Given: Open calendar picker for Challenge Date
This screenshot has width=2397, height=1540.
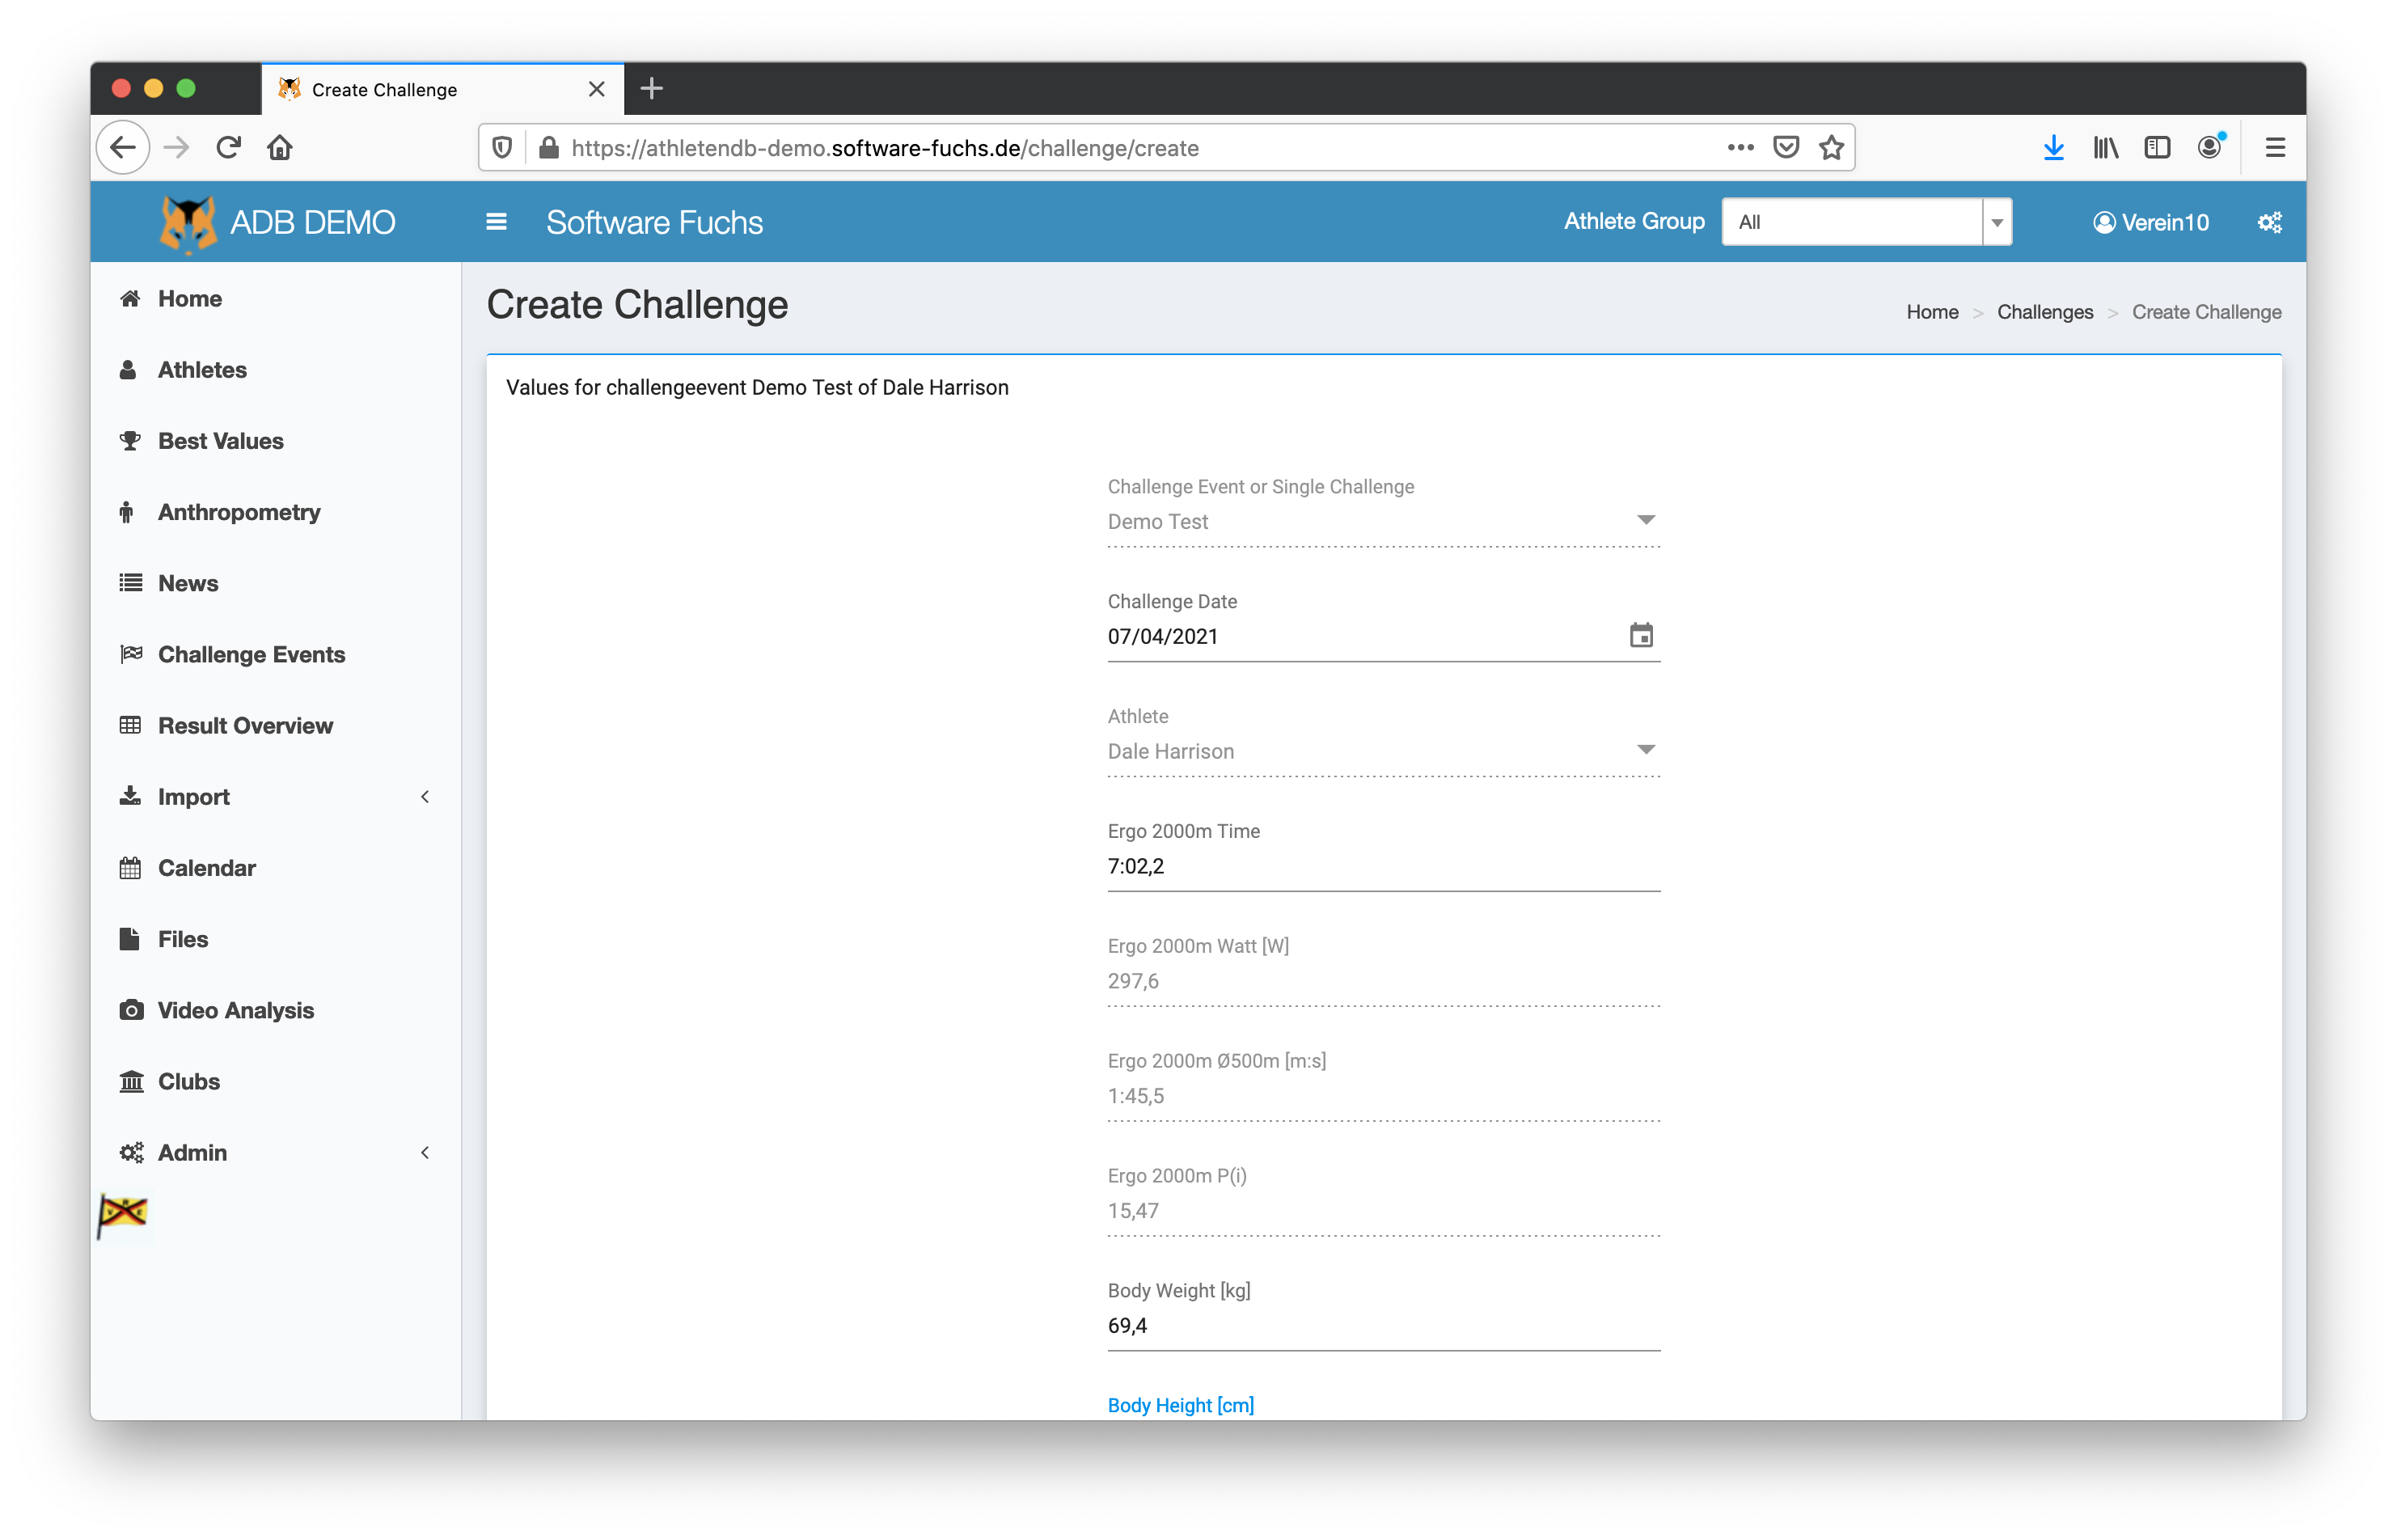Looking at the screenshot, I should [1642, 636].
